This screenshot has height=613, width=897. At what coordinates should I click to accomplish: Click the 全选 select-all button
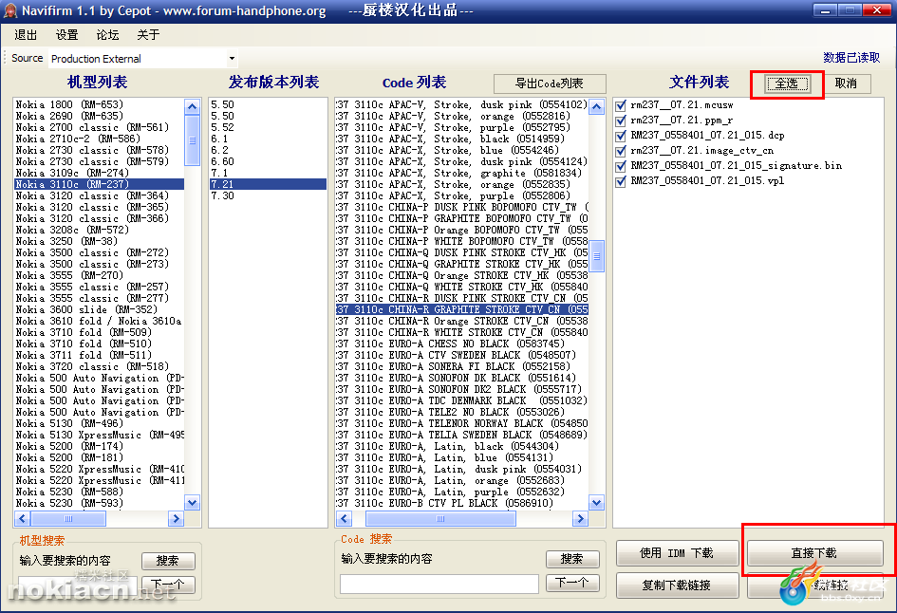787,84
